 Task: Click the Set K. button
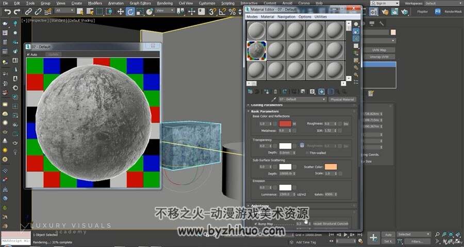[x=389, y=241]
